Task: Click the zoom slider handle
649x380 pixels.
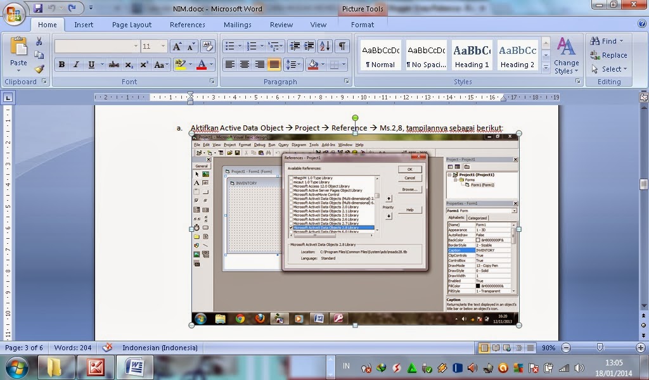Action: (x=600, y=348)
